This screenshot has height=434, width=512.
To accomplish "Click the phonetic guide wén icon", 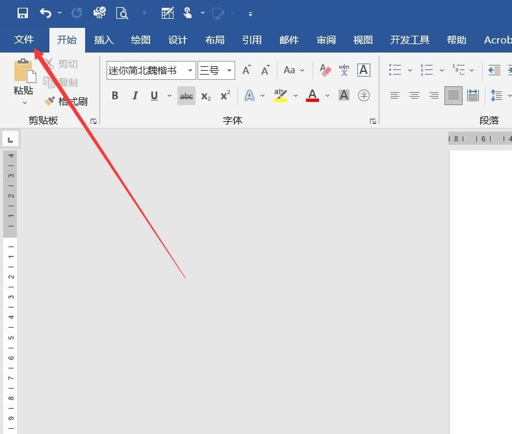I will click(x=344, y=70).
